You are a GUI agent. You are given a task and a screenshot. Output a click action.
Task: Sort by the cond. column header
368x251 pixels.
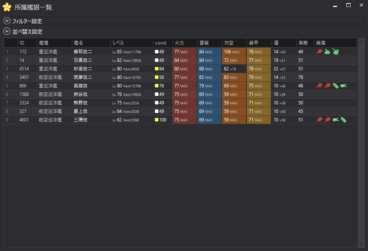point(163,43)
